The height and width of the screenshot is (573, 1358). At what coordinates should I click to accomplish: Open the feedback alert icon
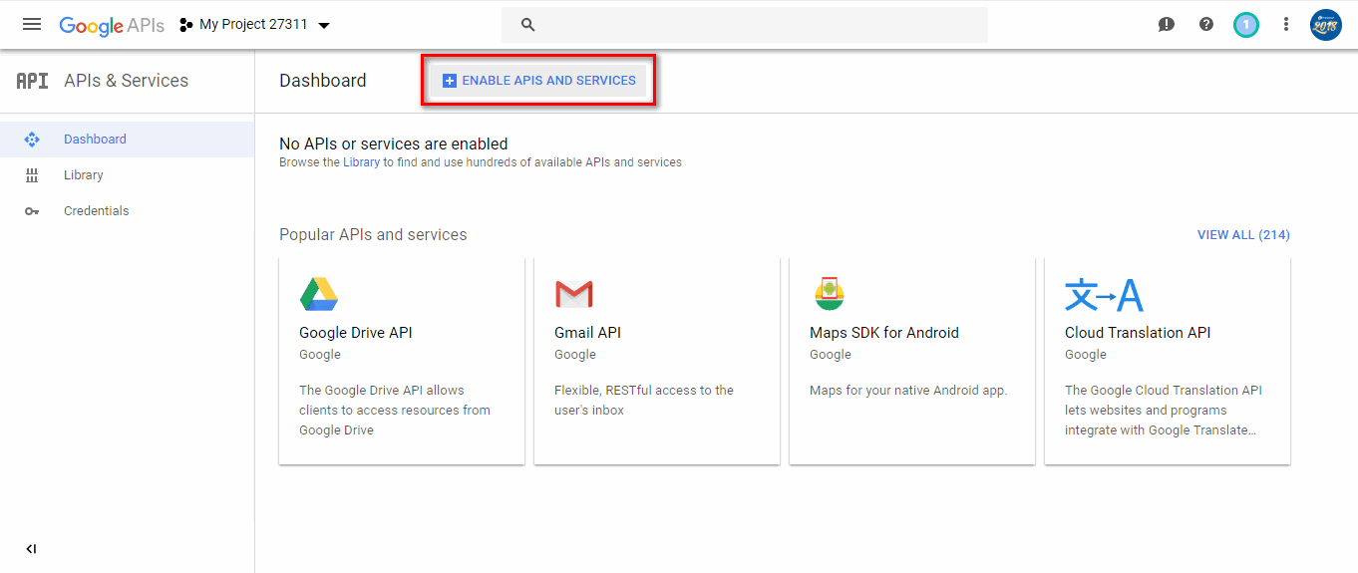[x=1166, y=25]
